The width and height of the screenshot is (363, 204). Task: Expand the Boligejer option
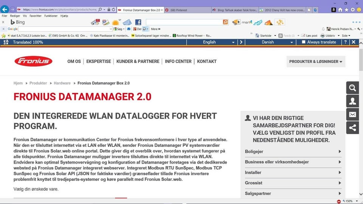click(293, 151)
